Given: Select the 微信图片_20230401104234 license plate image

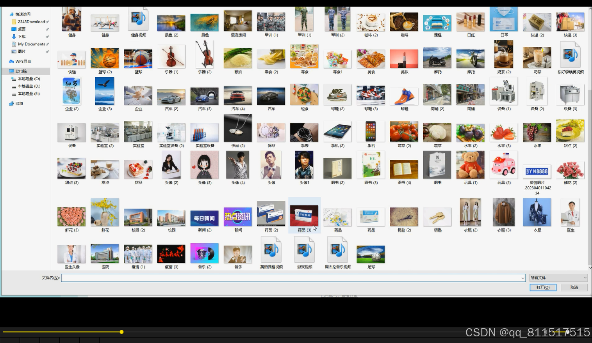Looking at the screenshot, I should coord(537,171).
